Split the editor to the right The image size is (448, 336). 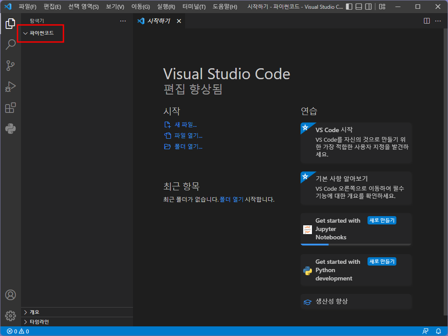427,21
